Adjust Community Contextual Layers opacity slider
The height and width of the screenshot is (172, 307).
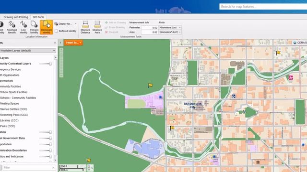tap(46, 64)
